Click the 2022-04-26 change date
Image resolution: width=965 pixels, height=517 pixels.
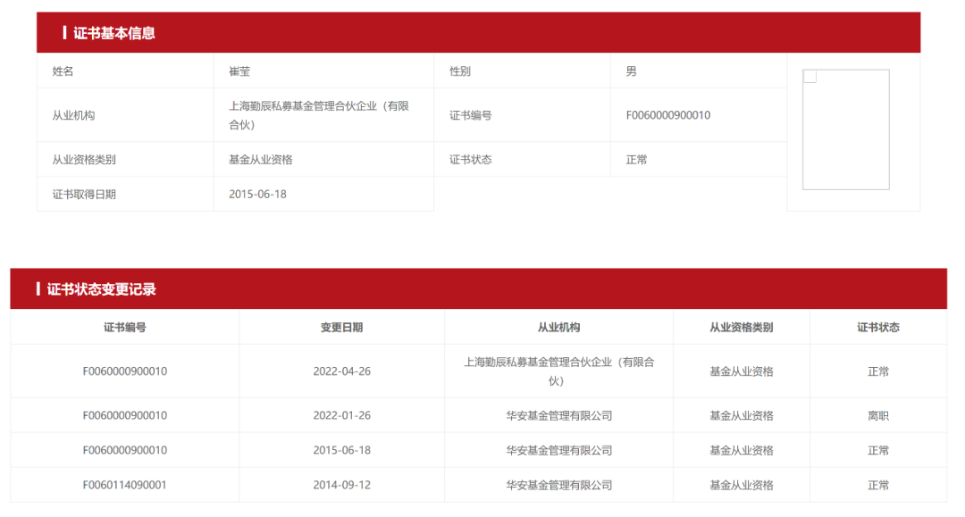tap(341, 371)
